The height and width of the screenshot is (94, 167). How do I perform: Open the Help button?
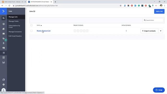coord(159,90)
